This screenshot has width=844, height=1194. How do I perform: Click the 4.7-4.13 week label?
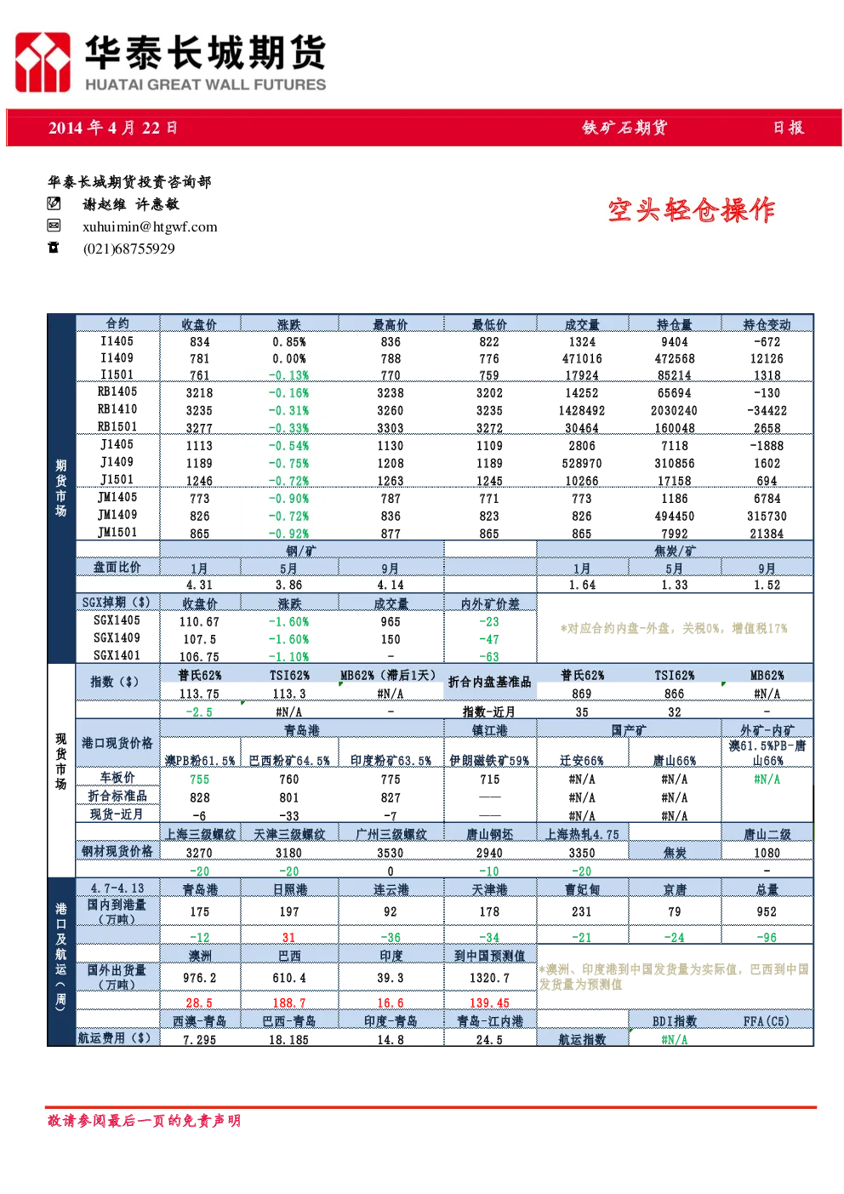[x=117, y=888]
